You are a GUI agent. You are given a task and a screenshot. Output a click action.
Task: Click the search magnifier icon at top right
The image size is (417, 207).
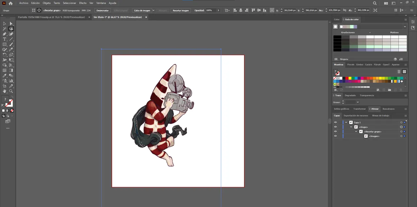375,3
